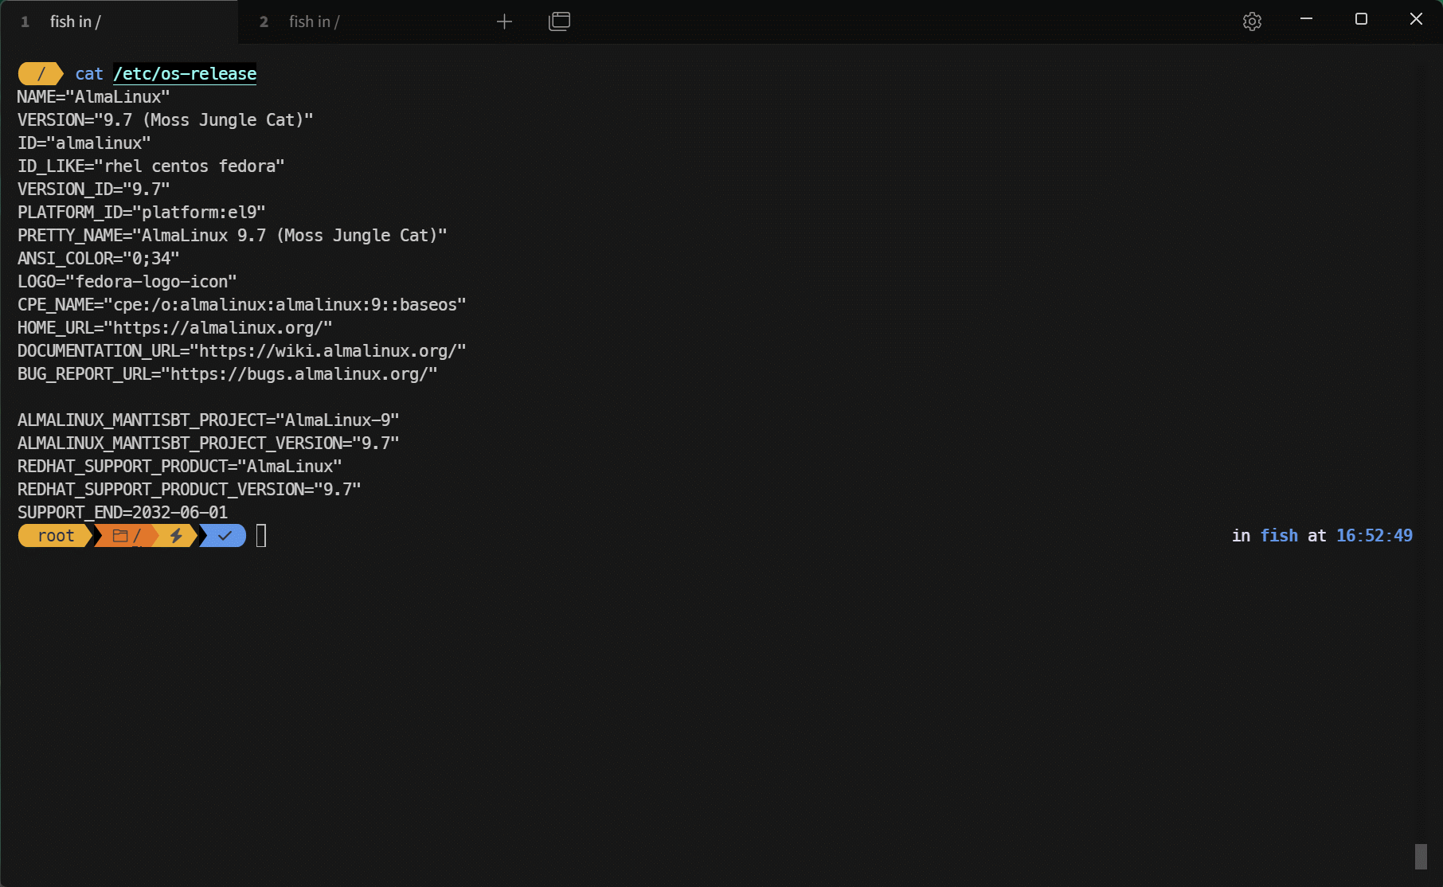Close the terminal window
This screenshot has width=1443, height=887.
pos(1416,19)
